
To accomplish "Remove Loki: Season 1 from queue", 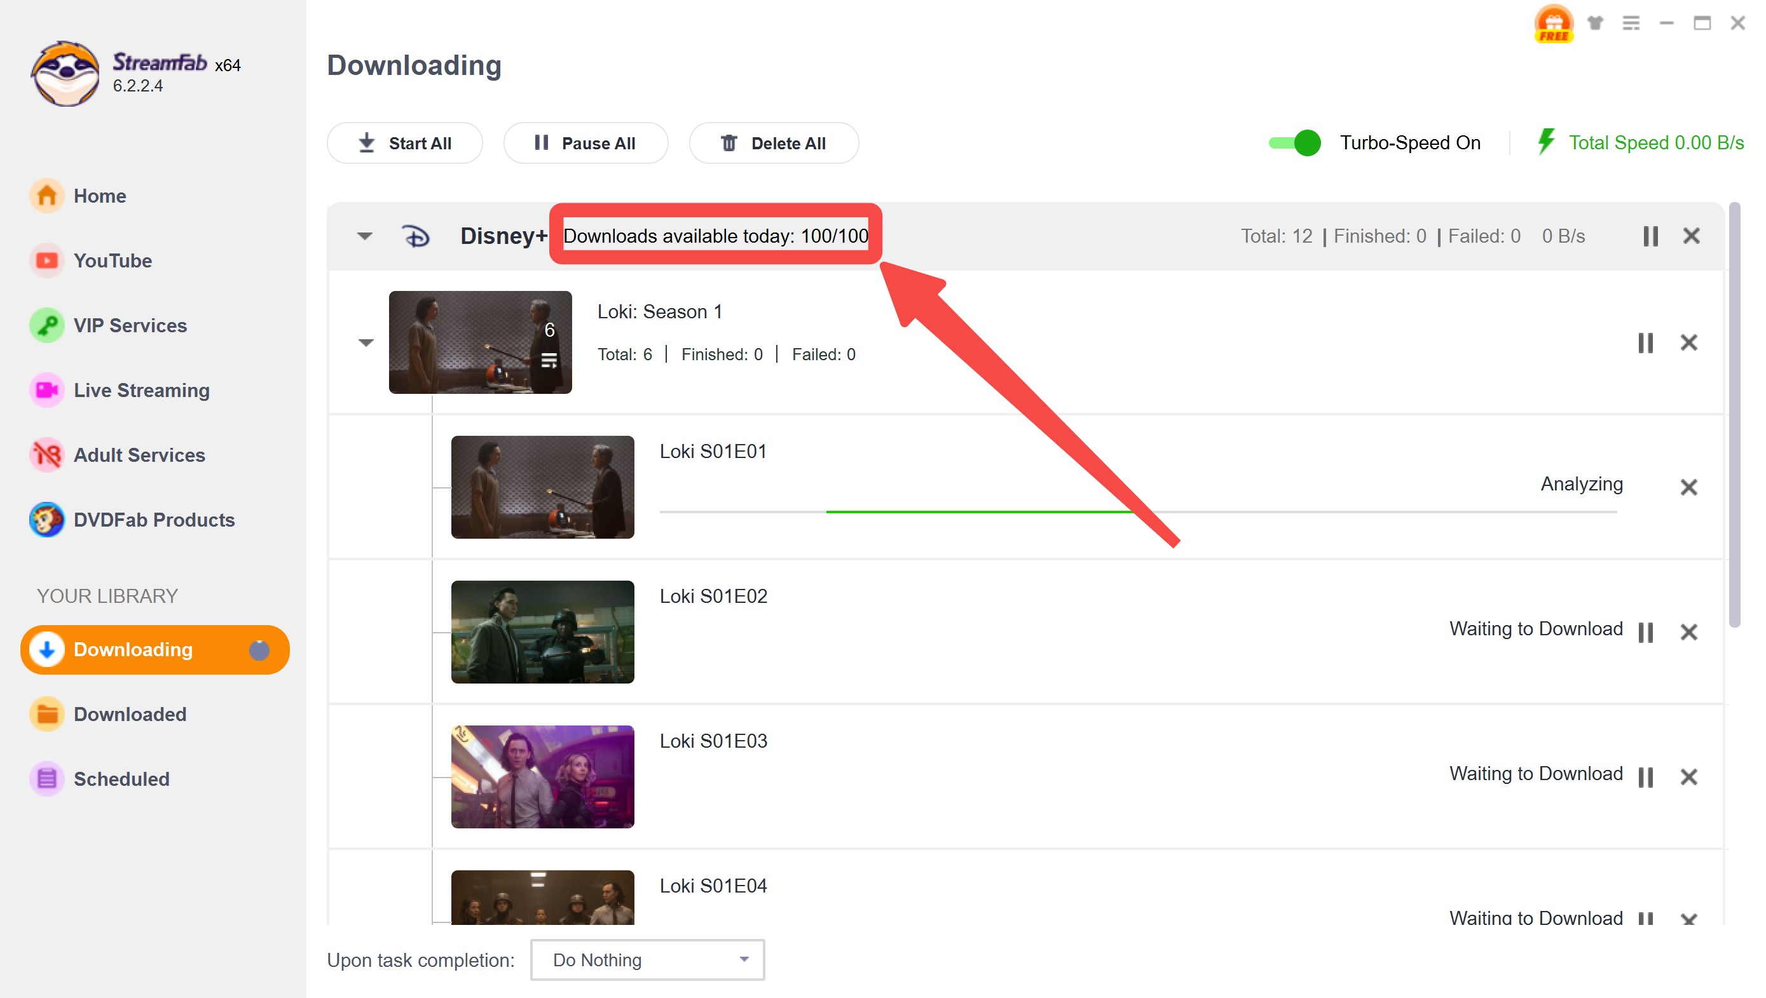I will click(1688, 342).
